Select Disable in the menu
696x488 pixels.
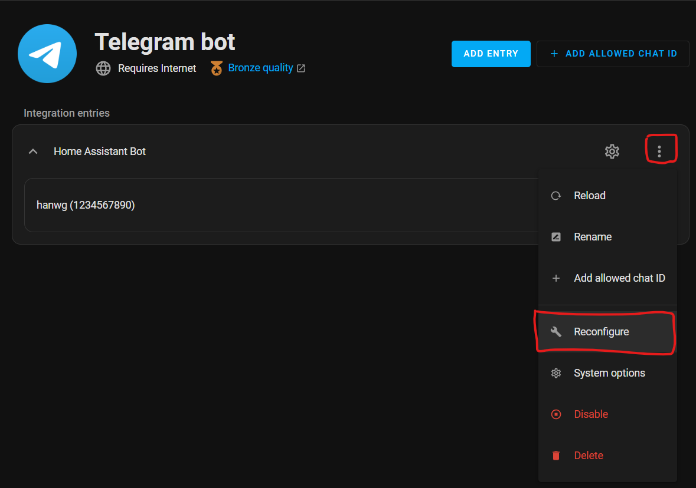coord(607,414)
